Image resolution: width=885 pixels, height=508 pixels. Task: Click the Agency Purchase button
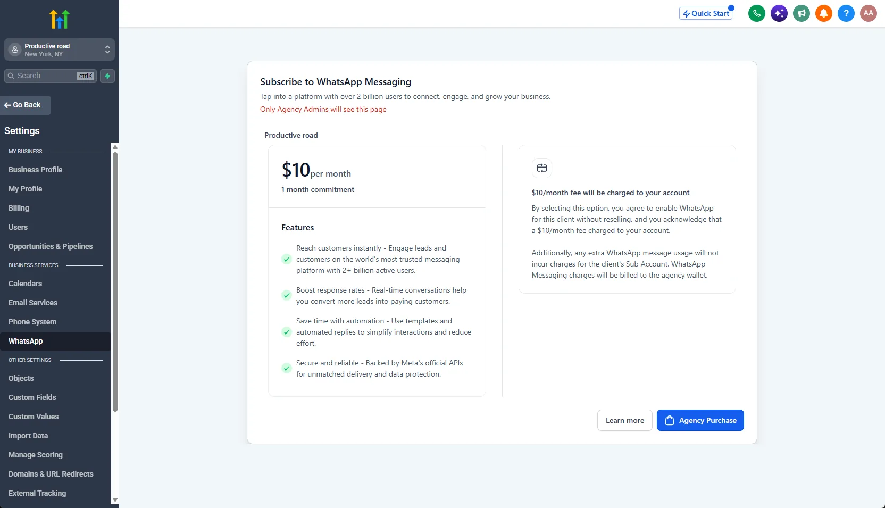point(700,420)
